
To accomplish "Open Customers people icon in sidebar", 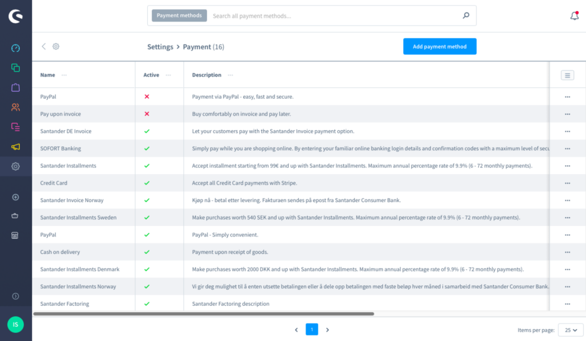I will coord(16,107).
